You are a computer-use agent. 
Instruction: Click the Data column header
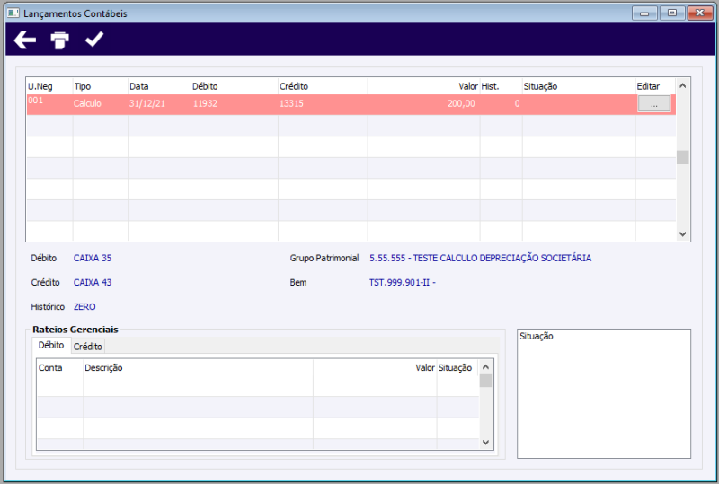(x=160, y=86)
